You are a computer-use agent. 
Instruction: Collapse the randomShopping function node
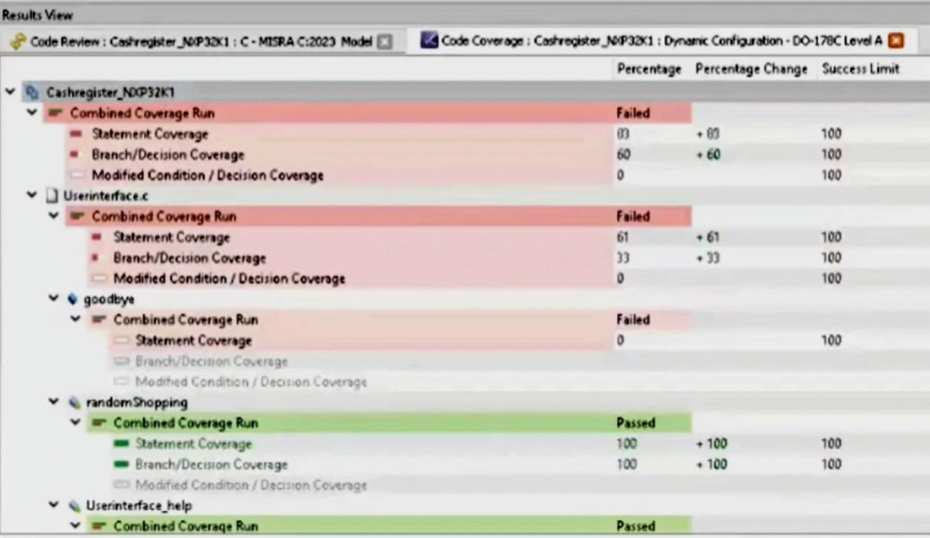pos(54,402)
